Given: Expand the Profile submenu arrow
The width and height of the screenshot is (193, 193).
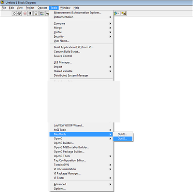Looking at the screenshot, I should 110,32.
